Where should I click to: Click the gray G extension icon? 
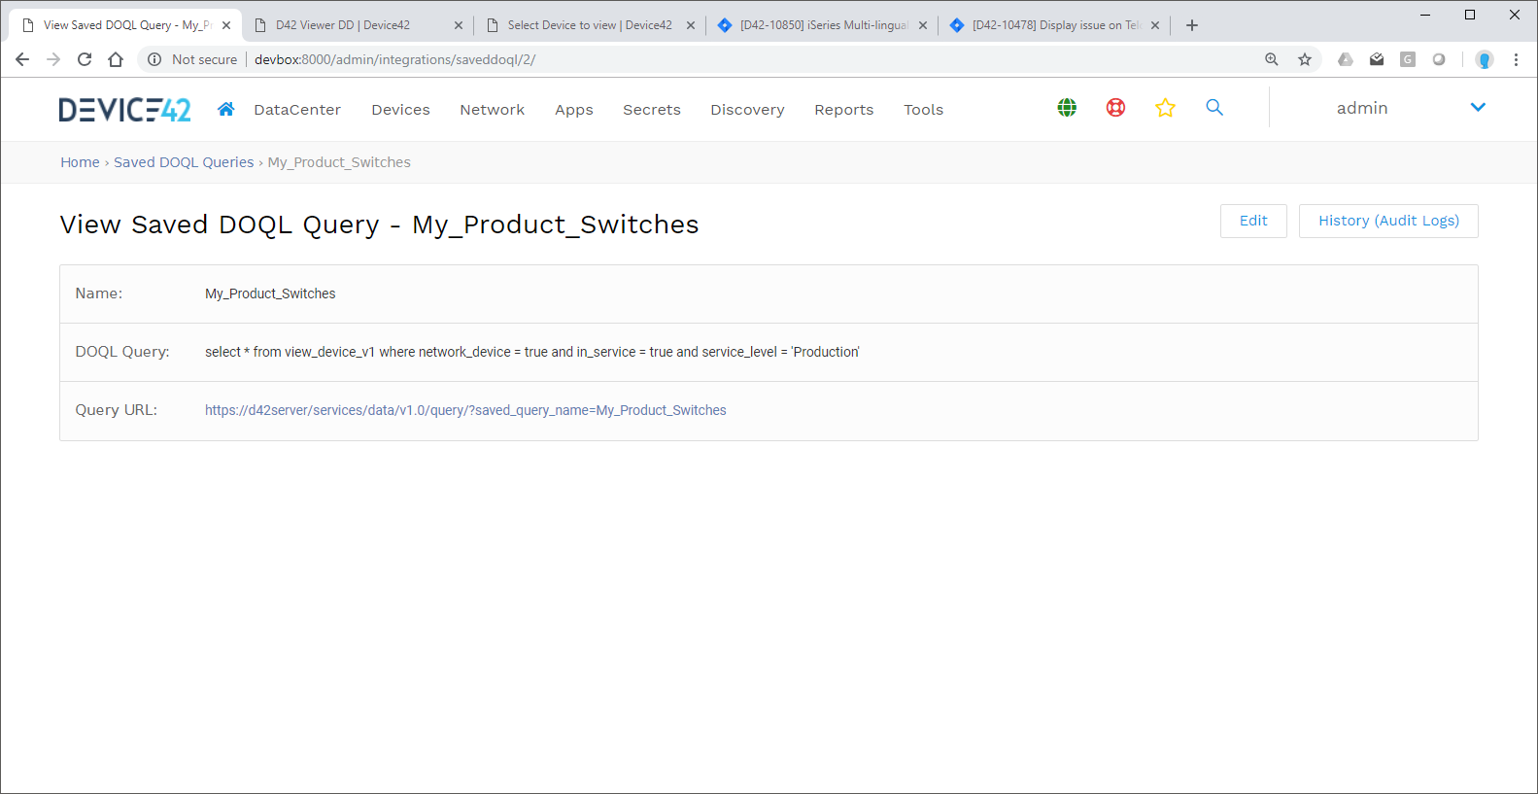pos(1408,59)
